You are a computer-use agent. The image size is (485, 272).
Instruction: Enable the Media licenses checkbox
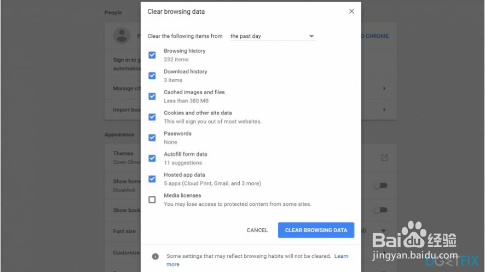point(152,200)
